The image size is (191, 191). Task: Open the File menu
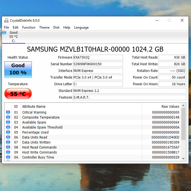(x=6, y=27)
